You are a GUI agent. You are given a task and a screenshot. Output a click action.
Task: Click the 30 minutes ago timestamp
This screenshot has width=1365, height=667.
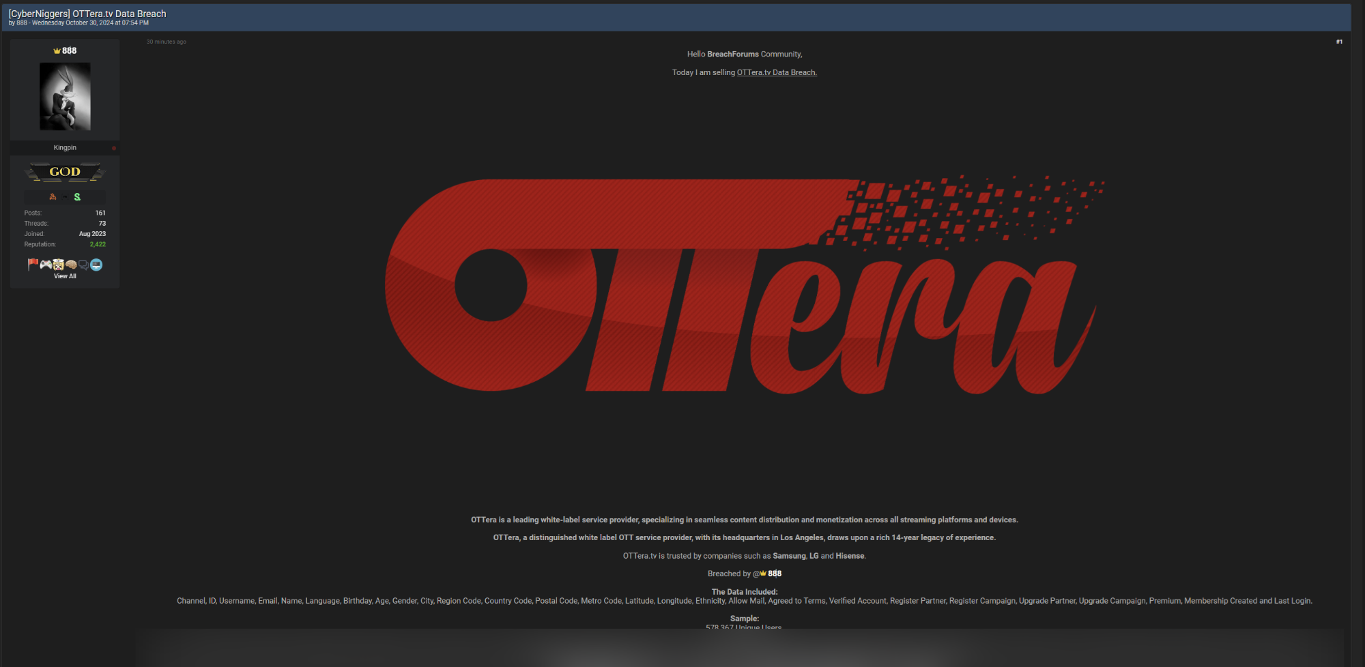tap(166, 42)
